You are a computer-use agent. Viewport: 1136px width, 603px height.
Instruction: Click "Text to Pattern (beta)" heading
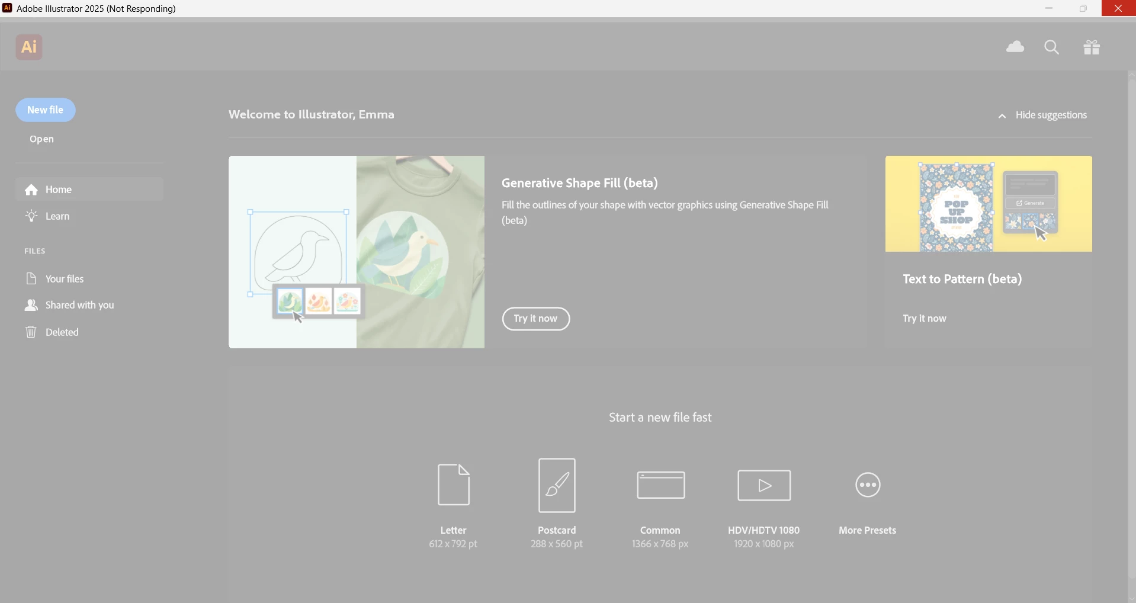tap(962, 279)
